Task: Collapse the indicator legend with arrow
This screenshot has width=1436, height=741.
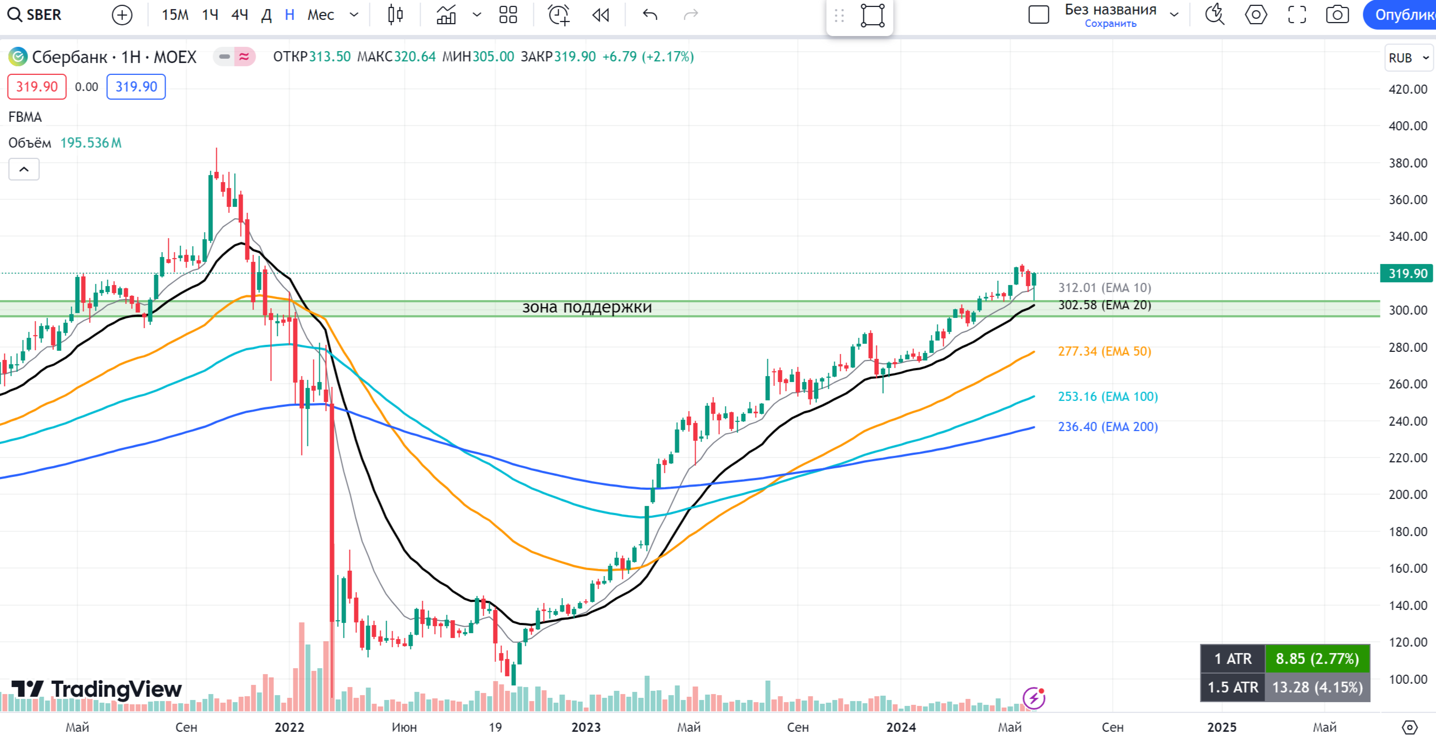Action: click(24, 169)
